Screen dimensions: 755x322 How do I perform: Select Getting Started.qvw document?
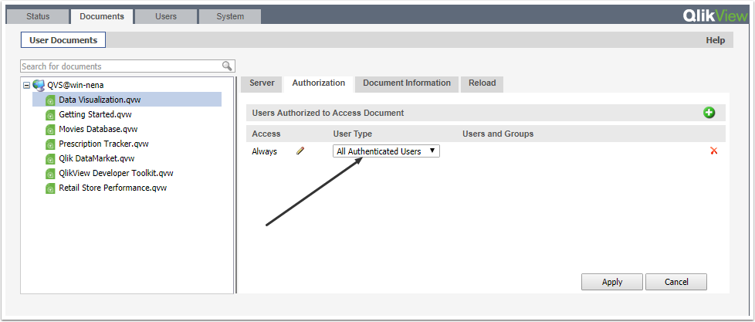coord(95,114)
